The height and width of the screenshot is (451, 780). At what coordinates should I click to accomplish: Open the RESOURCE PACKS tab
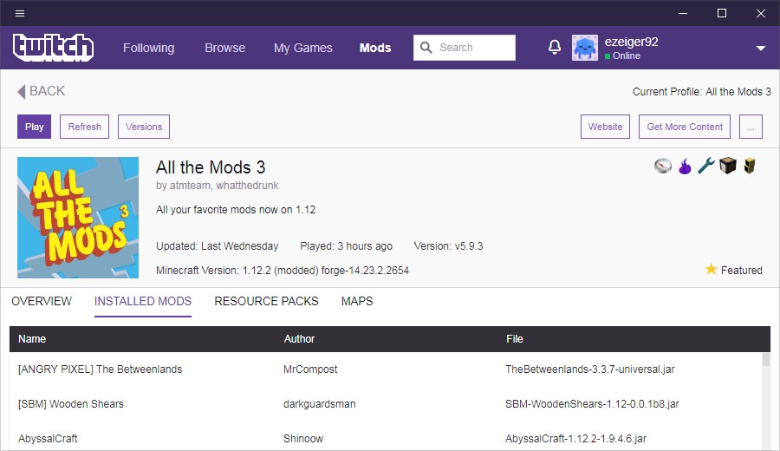[x=266, y=301]
